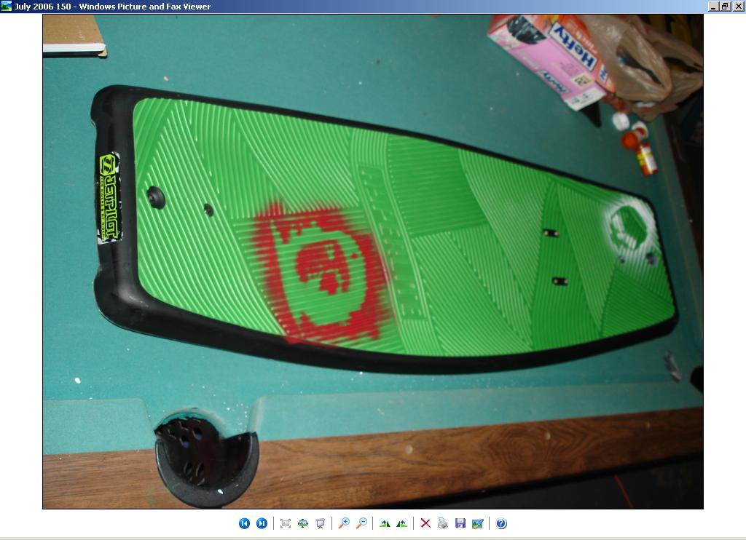
Task: Close the Picture and Fax Viewer
Action: tap(738, 7)
